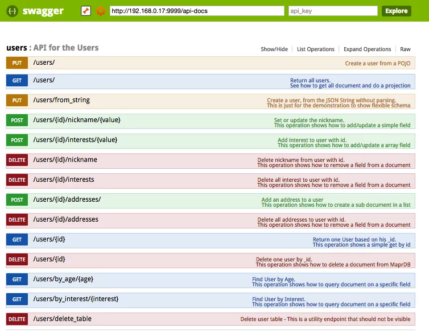Click the swagger title text
The width and height of the screenshot is (429, 333).
click(43, 11)
